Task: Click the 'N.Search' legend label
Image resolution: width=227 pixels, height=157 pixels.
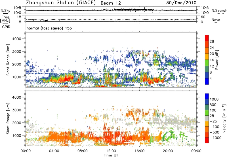Action: click(x=219, y=10)
